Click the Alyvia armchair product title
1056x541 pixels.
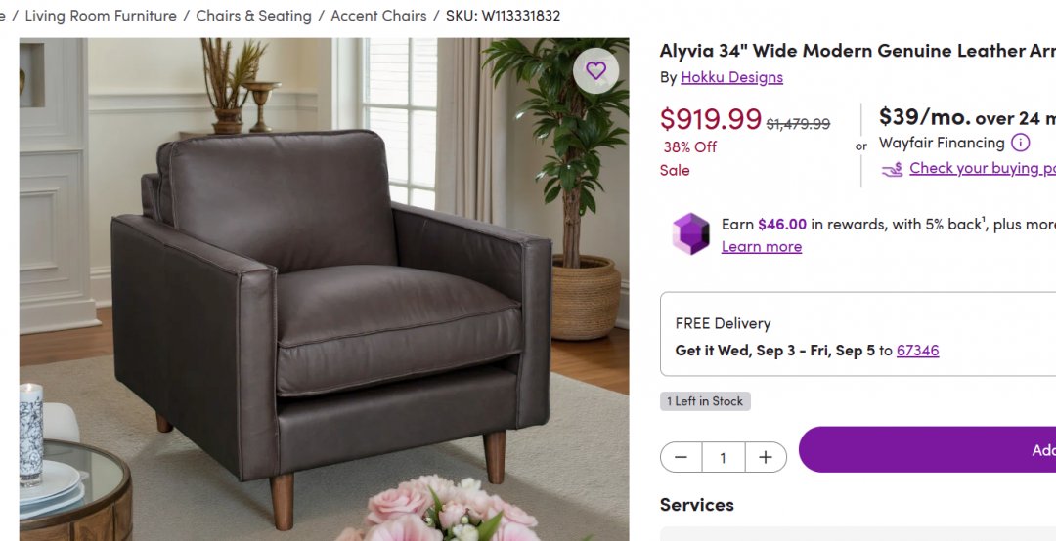858,51
